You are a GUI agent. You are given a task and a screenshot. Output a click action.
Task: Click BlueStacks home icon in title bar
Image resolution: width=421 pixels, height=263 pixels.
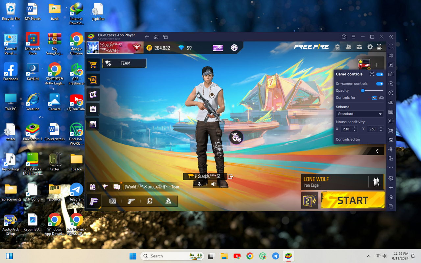tap(156, 37)
